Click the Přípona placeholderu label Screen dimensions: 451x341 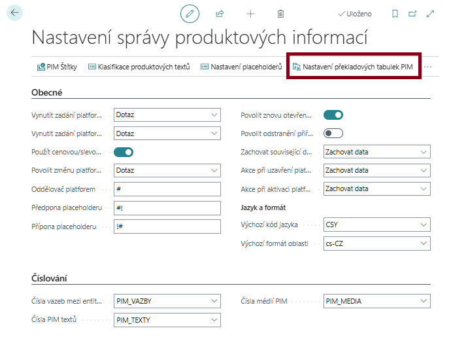(63, 226)
